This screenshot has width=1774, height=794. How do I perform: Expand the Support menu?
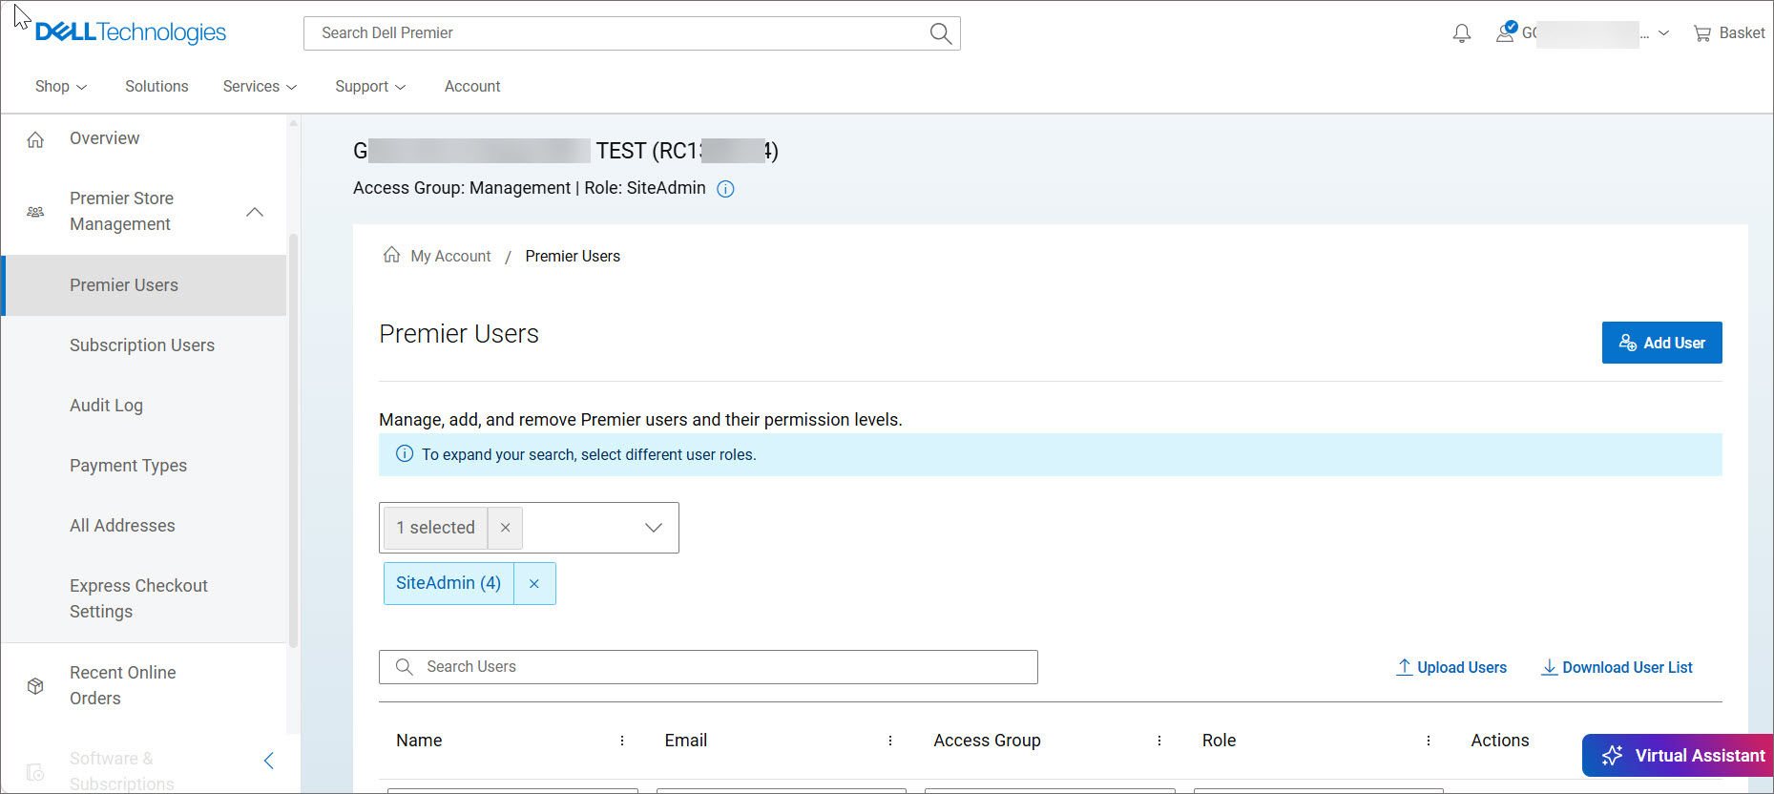(x=370, y=87)
